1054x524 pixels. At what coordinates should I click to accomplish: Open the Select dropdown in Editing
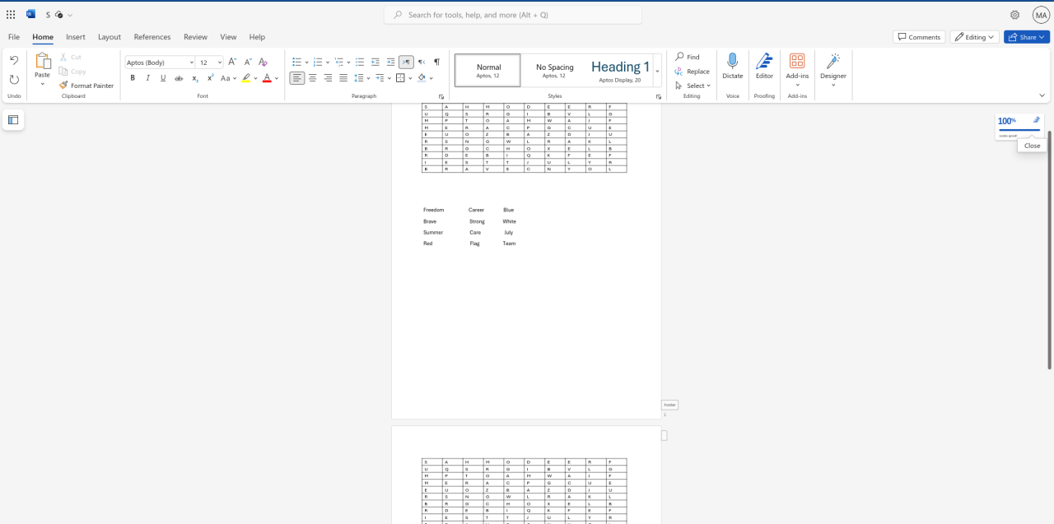click(x=693, y=86)
